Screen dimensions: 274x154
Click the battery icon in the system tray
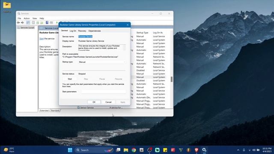point(258,150)
